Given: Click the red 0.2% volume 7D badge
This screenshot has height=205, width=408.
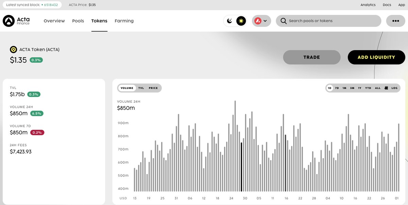Looking at the screenshot, I should 37,132.
